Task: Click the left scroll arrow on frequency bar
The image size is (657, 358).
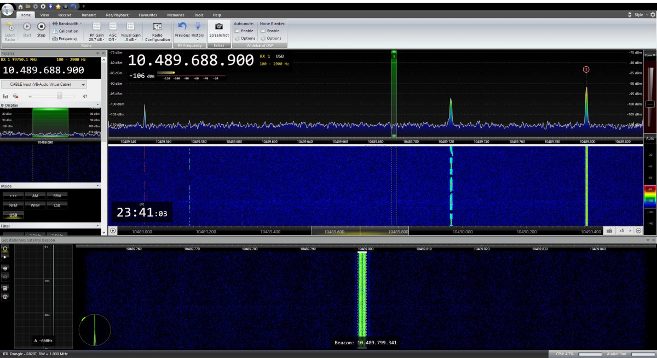Action: (113, 231)
